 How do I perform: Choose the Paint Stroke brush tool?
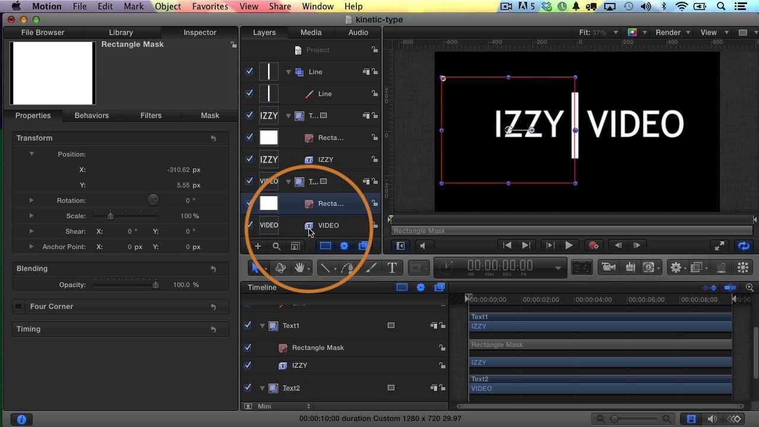[371, 268]
